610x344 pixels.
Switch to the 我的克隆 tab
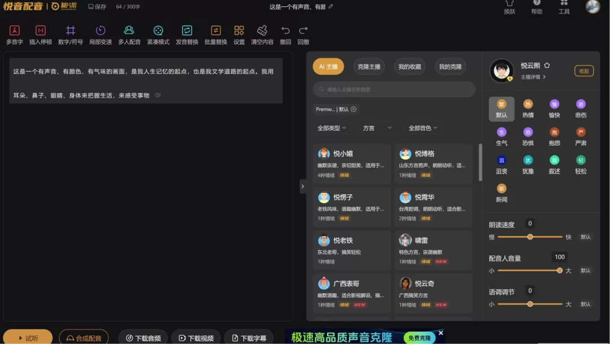point(450,67)
